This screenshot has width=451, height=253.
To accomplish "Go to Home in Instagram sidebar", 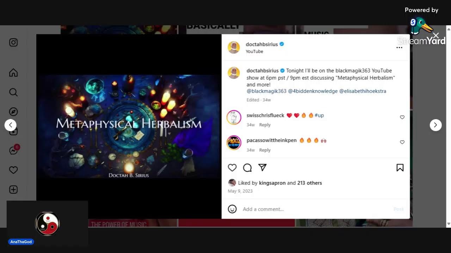I will pyautogui.click(x=13, y=73).
